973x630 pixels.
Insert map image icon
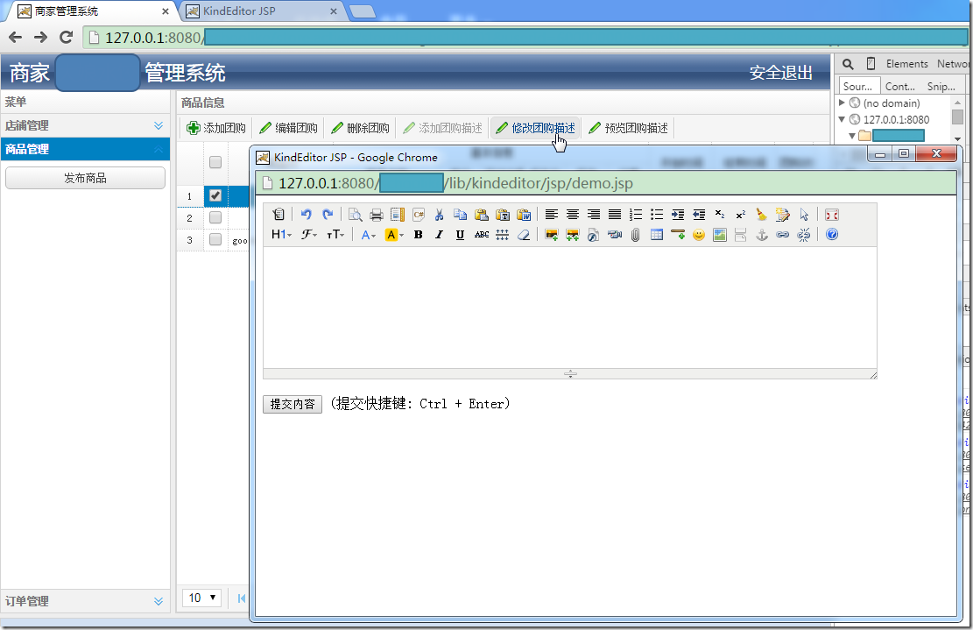720,235
